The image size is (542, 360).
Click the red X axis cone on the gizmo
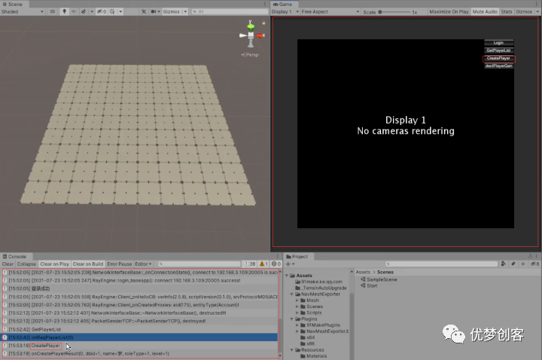point(260,35)
